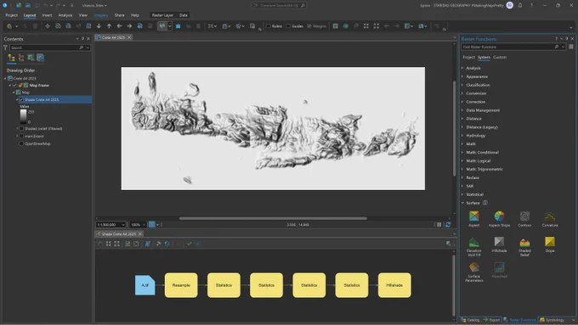
Task: Open the 100% zoom level dropdown
Action: click(x=144, y=225)
